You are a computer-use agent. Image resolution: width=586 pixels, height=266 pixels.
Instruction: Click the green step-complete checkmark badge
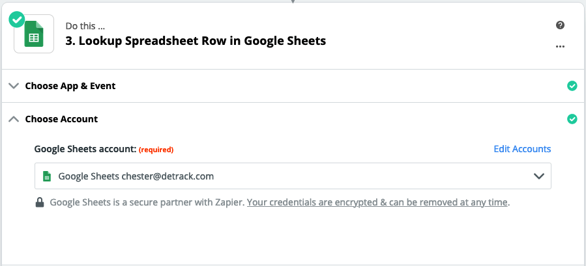[x=17, y=19]
